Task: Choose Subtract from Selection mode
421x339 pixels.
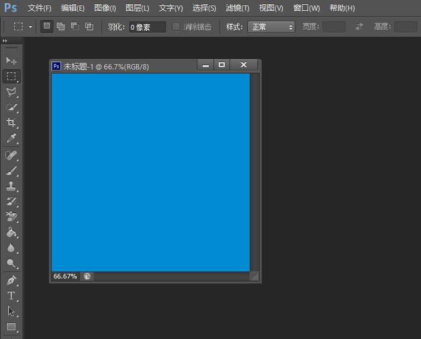Action: pyautogui.click(x=75, y=26)
